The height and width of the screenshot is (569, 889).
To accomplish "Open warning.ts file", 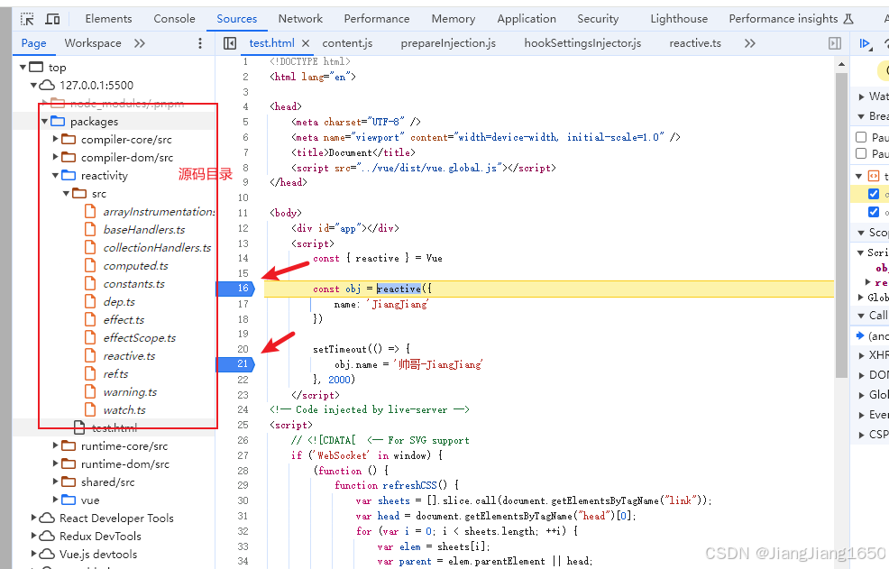I will click(130, 392).
